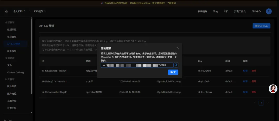The height and width of the screenshot is (121, 279).
Task: Copy the secret key with the clipboard icon
Action: tap(176, 65)
